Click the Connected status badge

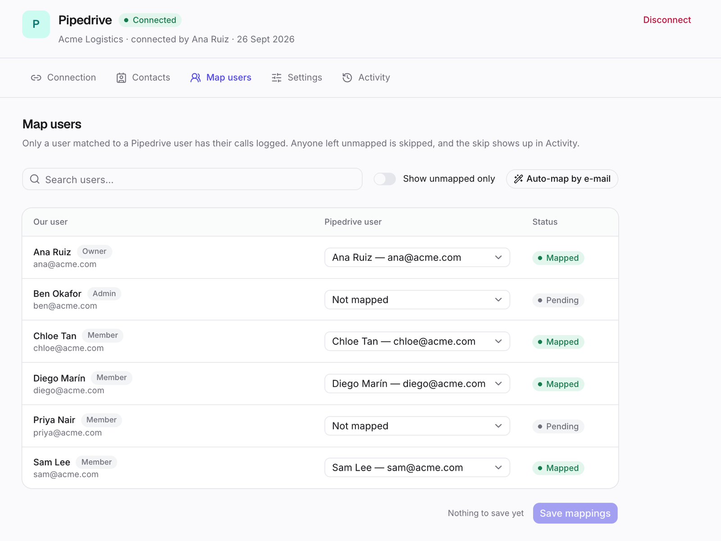(x=150, y=20)
